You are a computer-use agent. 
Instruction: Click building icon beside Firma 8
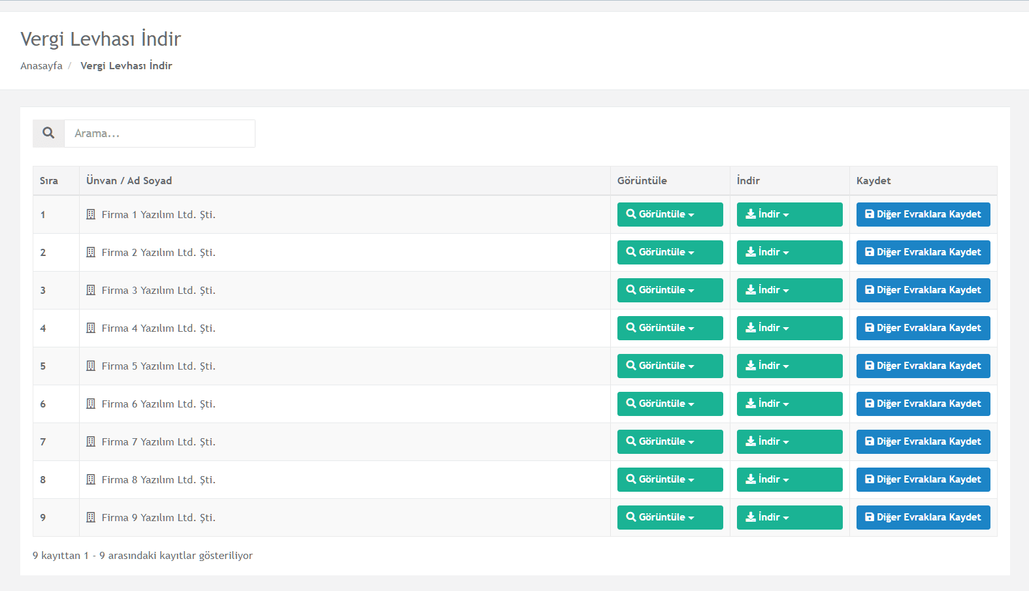click(x=91, y=479)
